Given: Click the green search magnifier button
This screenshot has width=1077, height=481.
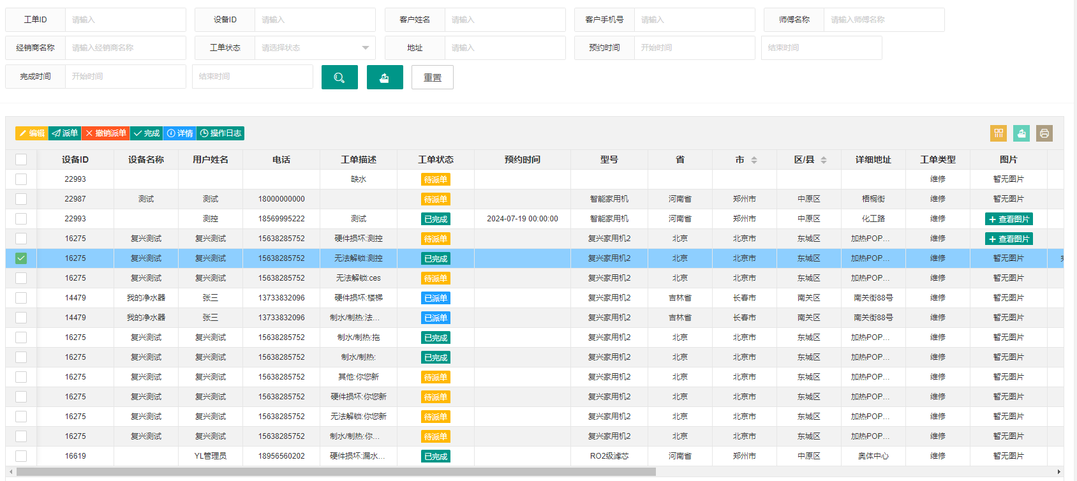Looking at the screenshot, I should tap(339, 77).
